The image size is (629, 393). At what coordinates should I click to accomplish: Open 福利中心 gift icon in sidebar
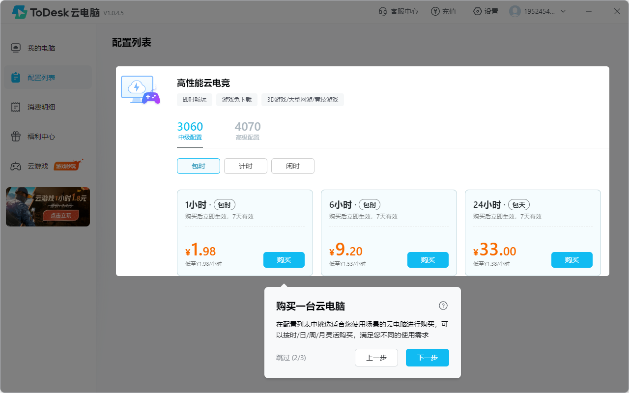pyautogui.click(x=16, y=137)
